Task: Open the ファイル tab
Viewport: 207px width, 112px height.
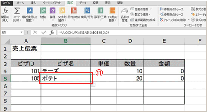Action: click(x=6, y=3)
